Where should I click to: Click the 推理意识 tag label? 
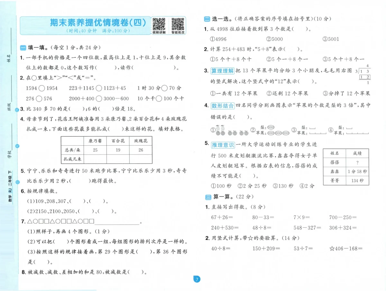223,145
